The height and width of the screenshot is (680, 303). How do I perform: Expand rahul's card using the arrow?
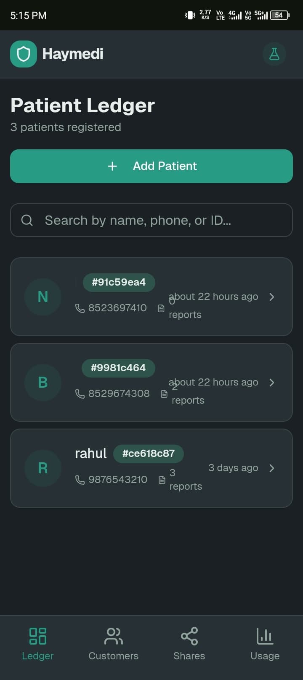pos(272,468)
